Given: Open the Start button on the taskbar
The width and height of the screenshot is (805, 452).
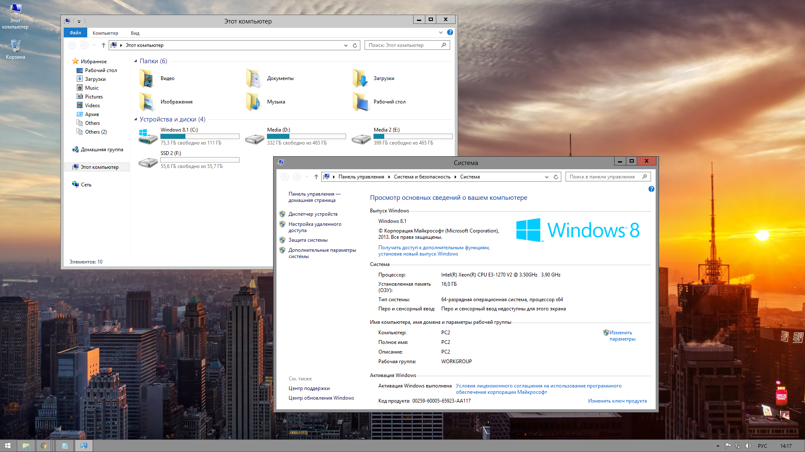Looking at the screenshot, I should (8, 446).
